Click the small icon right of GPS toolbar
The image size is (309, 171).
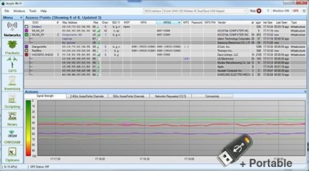coord(304,11)
